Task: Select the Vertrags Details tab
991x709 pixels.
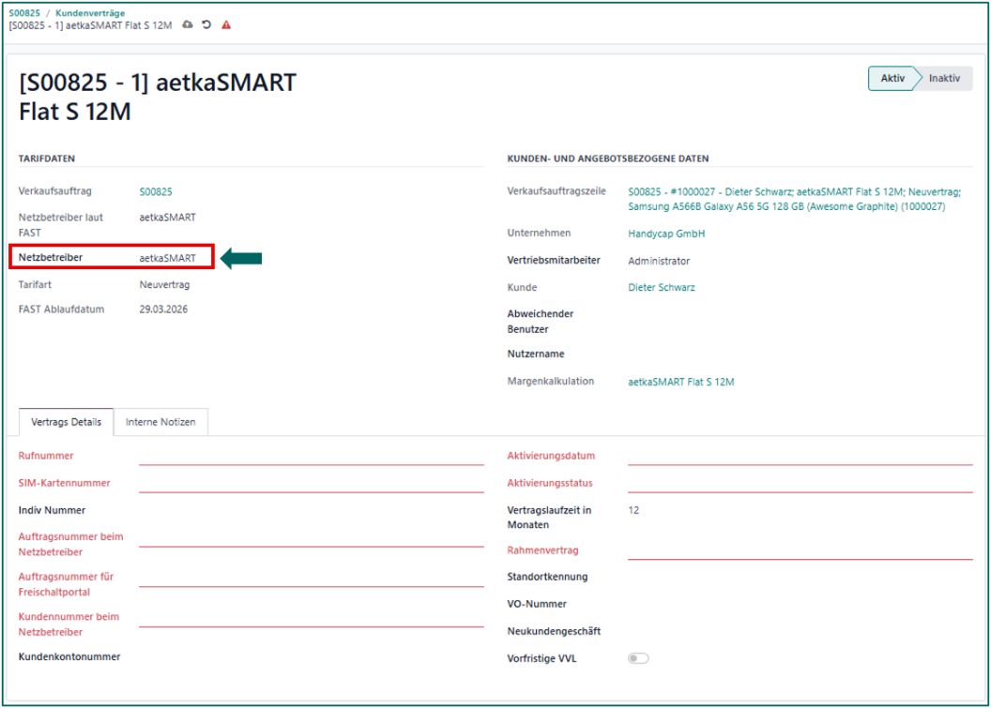Action: pos(66,422)
